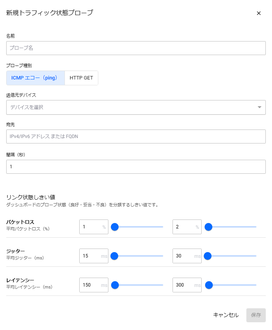Click second ジッター slider handle
272x330 pixels.
click(x=207, y=256)
